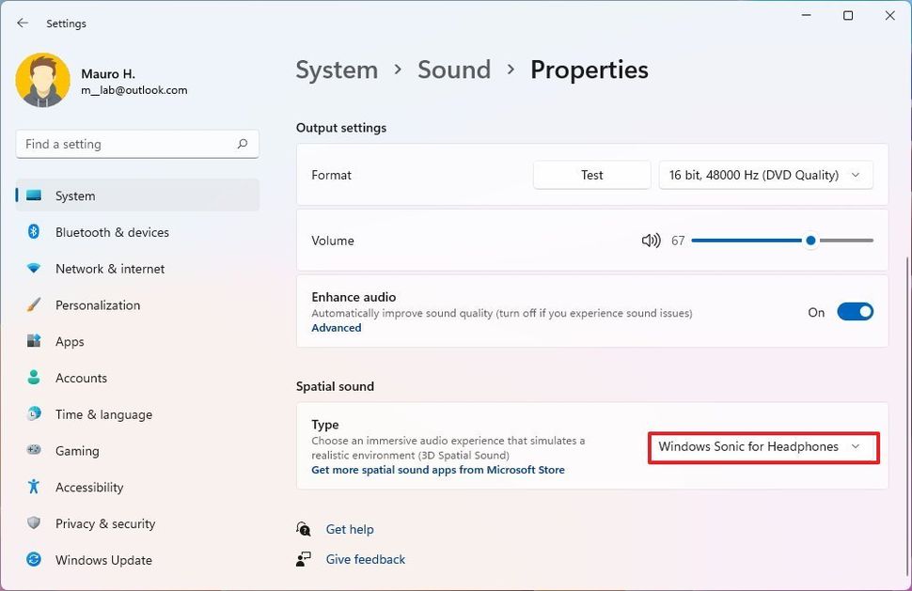Open the audio Format dropdown
Viewport: 912px width, 591px height.
pyautogui.click(x=765, y=175)
